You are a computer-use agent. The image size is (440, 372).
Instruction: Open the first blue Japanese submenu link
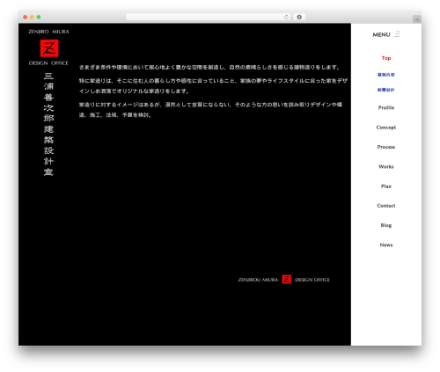coord(386,75)
